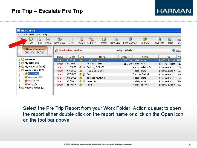Viewport: 197px width, 148px height.
Task: Sort by the Name column header
Action: (x=102, y=57)
